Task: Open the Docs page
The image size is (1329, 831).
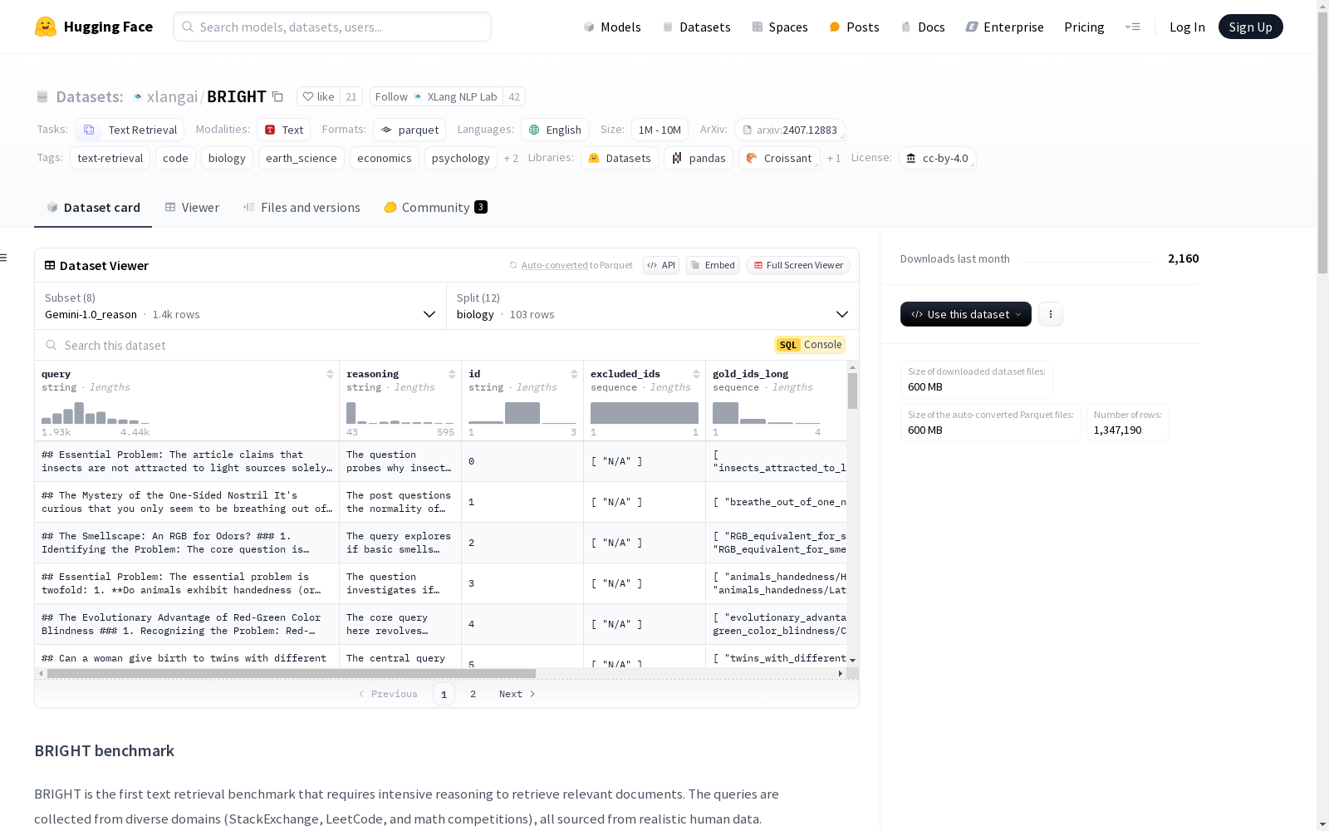Action: 923,27
